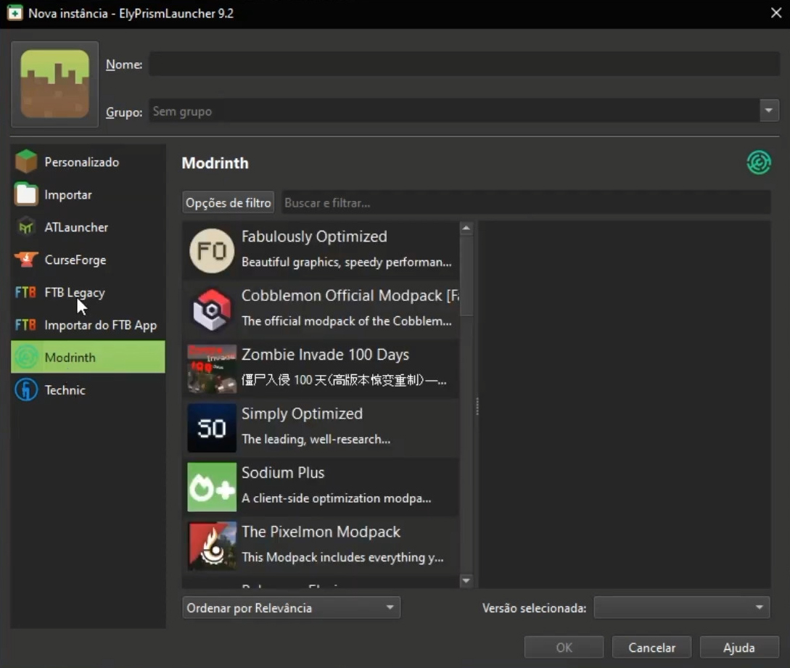This screenshot has height=668, width=790.
Task: Select the Cobblemon Official Modpack title
Action: 350,295
